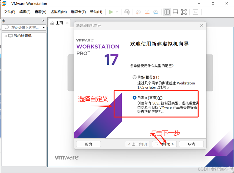Viewport: 234px width, 173px height.
Task: Click the take snapshot icon
Action: (x=138, y=12)
